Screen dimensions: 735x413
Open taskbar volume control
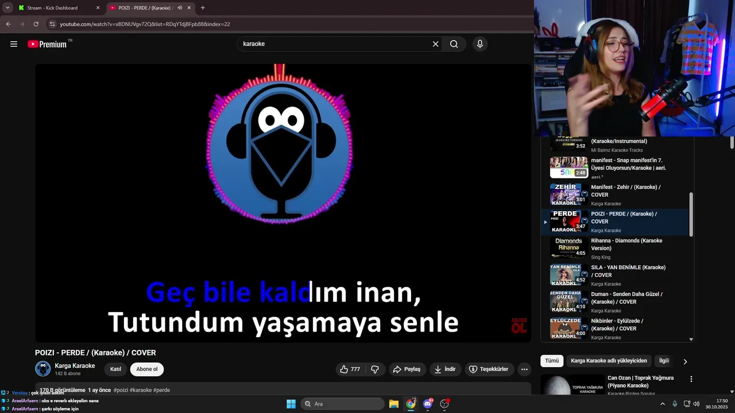697,404
